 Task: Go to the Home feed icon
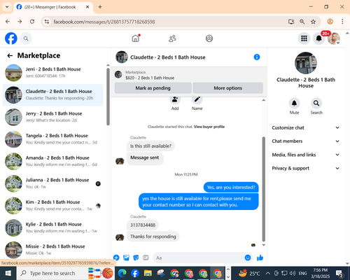pyautogui.click(x=136, y=38)
